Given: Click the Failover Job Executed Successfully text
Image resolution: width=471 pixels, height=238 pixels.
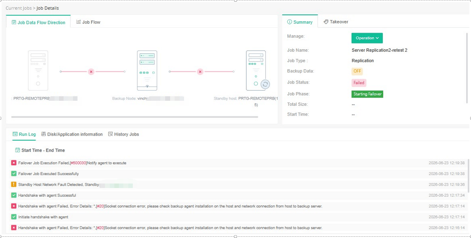Looking at the screenshot, I should pyautogui.click(x=48, y=174).
